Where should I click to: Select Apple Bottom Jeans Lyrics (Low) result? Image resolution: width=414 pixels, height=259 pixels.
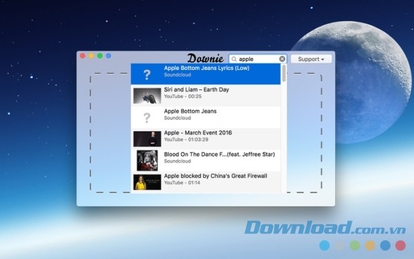tap(206, 74)
